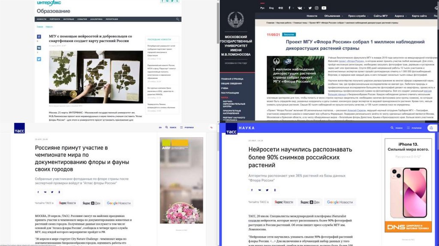Open search on TASS Наука page
The image size is (439, 246).
point(397,128)
